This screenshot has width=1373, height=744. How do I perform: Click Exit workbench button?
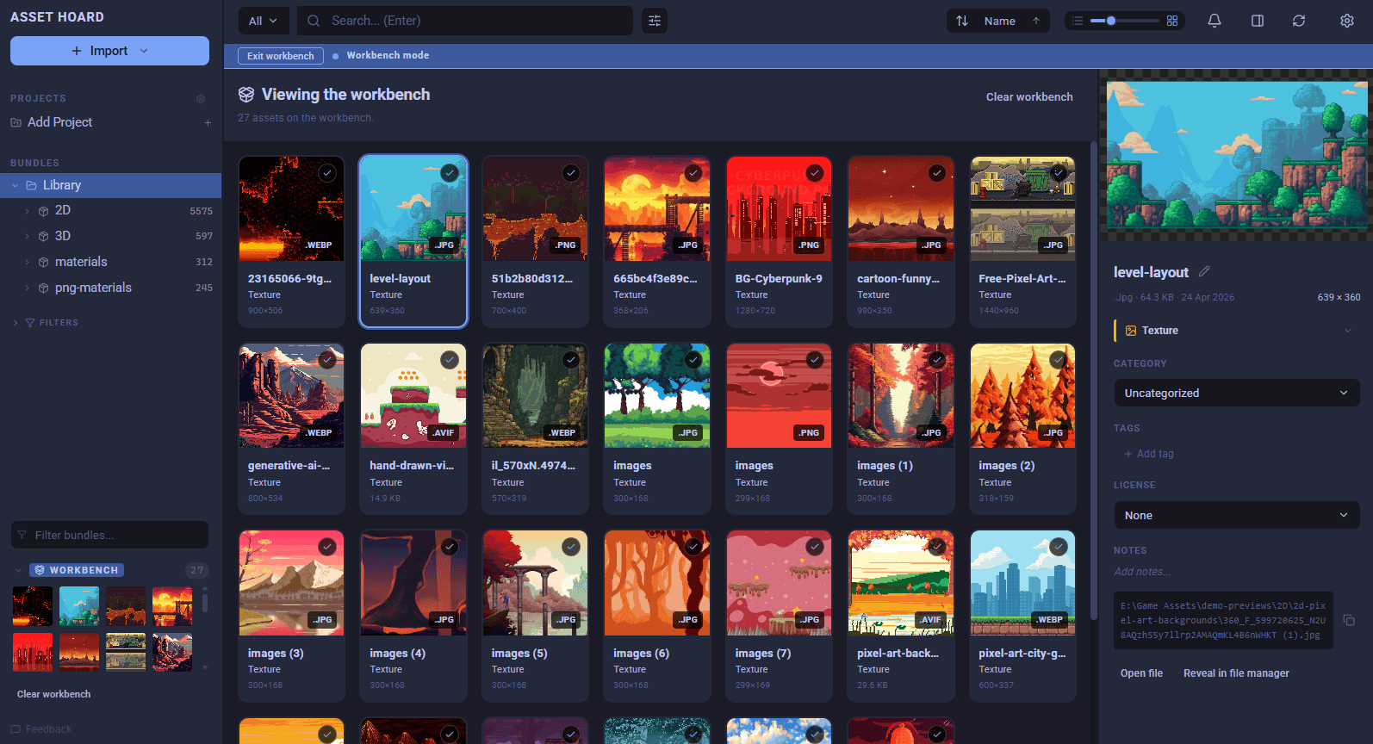280,56
